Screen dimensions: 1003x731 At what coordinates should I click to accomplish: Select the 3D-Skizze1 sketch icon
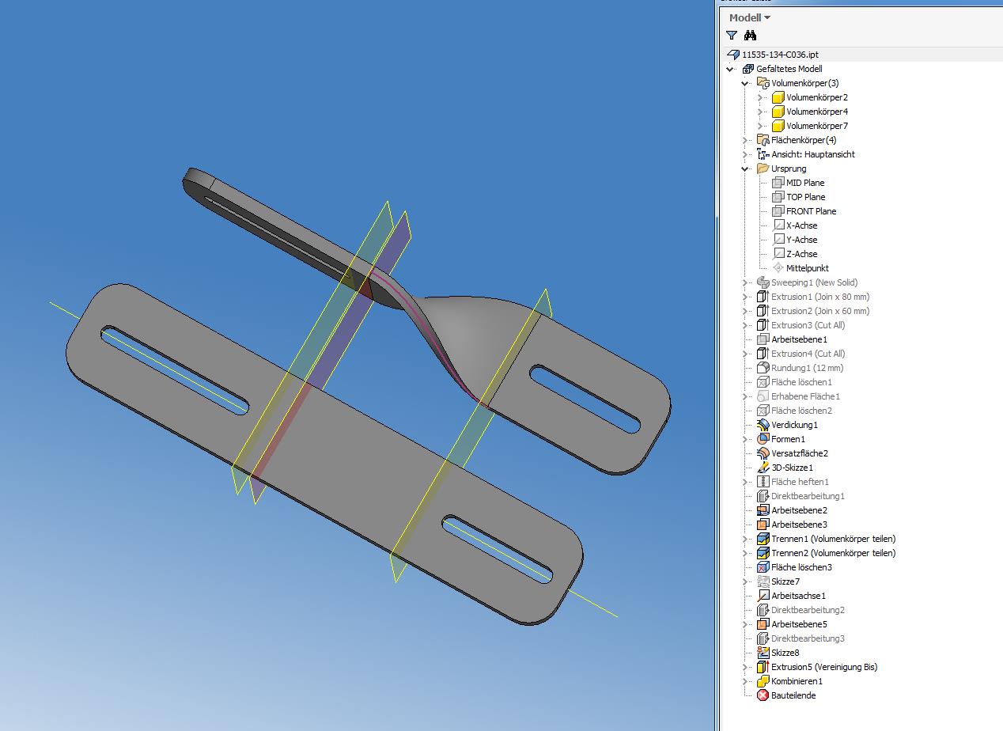[x=763, y=468]
